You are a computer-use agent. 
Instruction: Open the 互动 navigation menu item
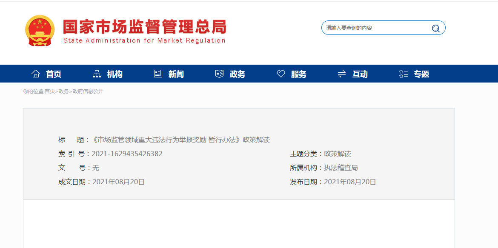click(x=360, y=74)
